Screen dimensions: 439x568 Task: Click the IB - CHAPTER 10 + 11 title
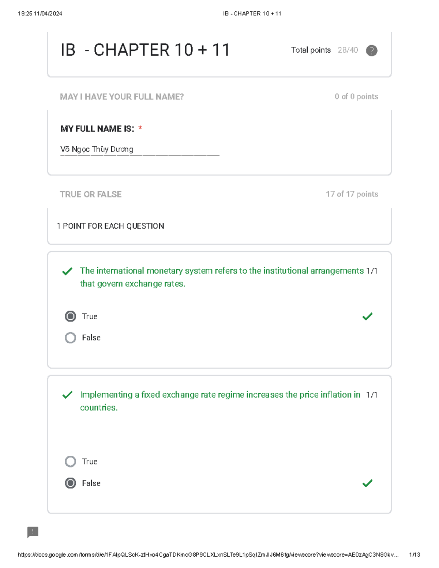(145, 50)
